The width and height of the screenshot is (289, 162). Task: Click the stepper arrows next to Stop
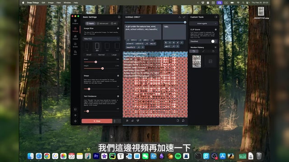click(x=114, y=121)
